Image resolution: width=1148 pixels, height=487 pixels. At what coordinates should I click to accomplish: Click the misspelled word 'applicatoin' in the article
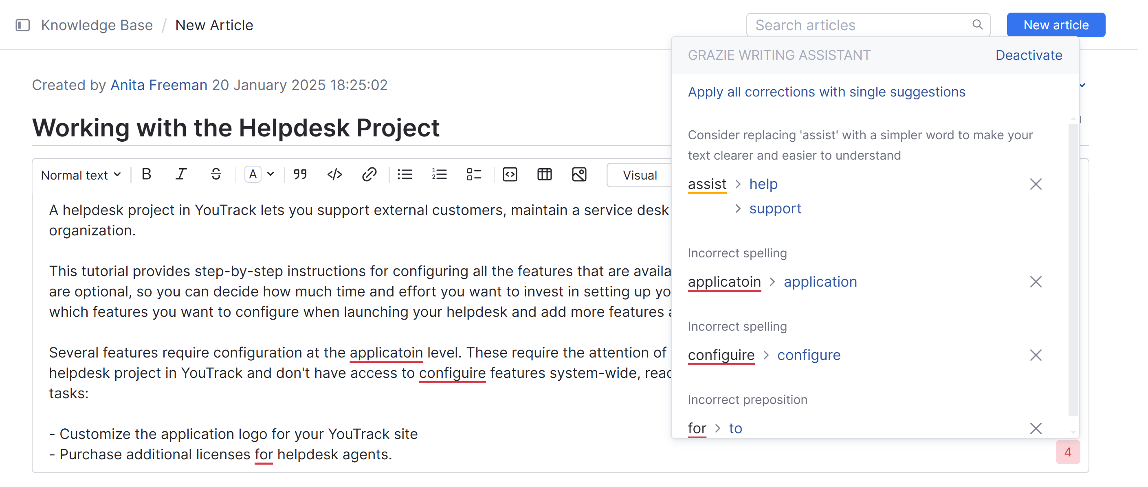click(387, 353)
